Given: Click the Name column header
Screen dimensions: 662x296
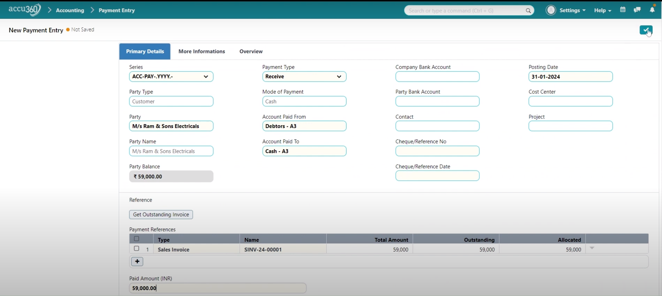Looking at the screenshot, I should point(283,240).
